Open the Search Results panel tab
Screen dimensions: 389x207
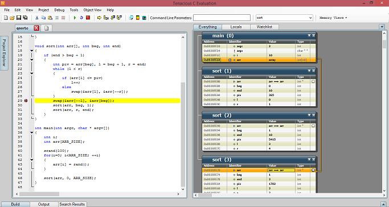click(72, 204)
